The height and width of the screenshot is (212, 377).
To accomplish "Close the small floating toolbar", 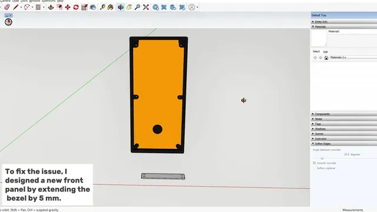I will pyautogui.click(x=11, y=15).
